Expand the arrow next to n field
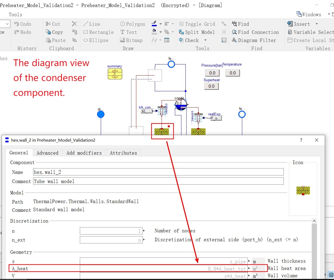 (144, 231)
